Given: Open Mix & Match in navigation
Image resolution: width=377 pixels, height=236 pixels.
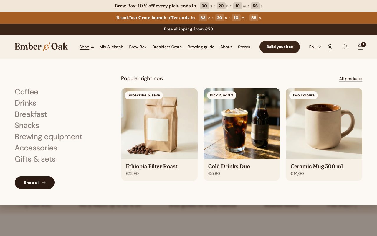Looking at the screenshot, I should [111, 47].
